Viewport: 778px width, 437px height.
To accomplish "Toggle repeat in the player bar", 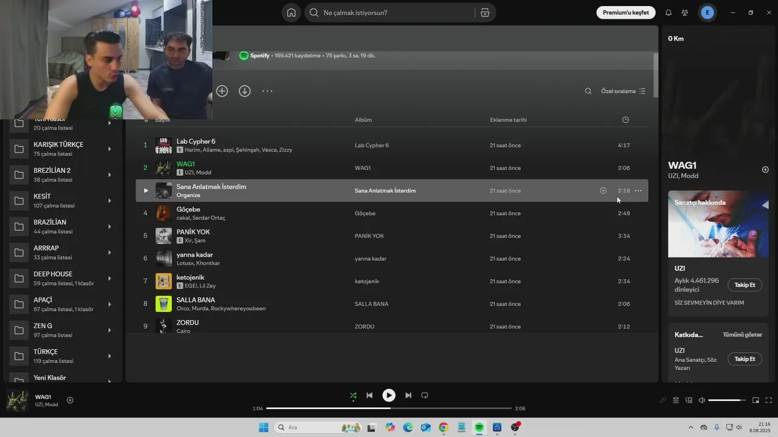I will click(425, 396).
